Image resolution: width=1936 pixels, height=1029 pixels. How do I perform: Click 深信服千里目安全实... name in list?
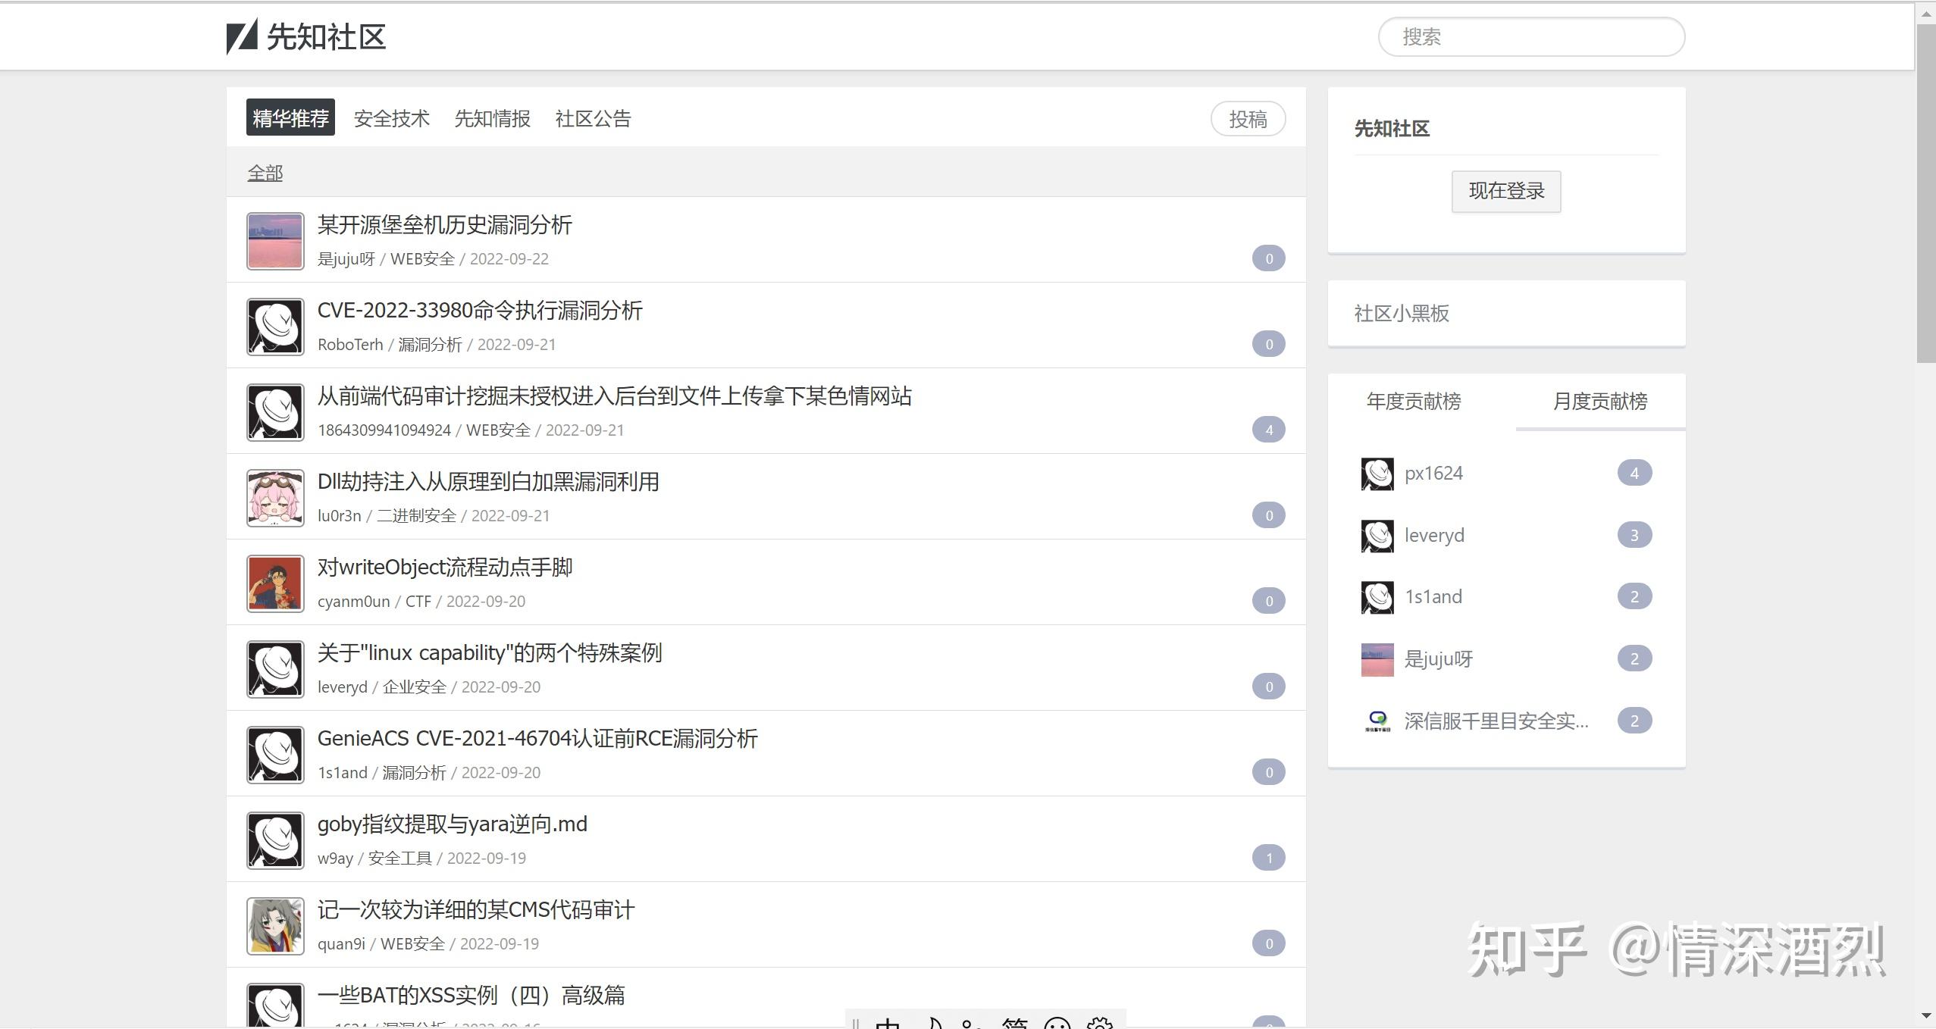(1496, 721)
